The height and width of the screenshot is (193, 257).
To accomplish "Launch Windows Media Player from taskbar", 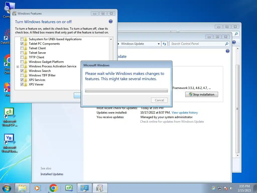I will 38,188.
